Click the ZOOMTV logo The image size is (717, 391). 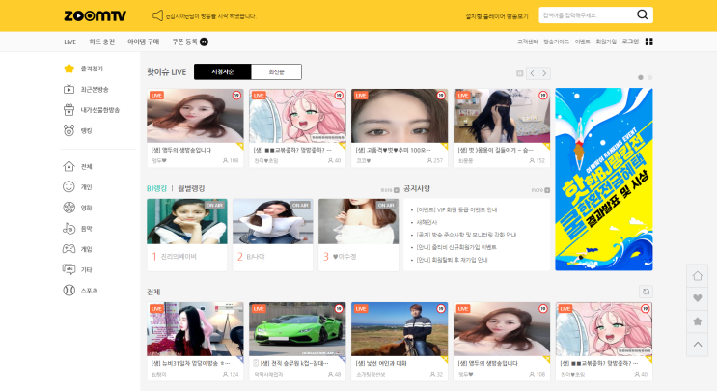pos(96,16)
